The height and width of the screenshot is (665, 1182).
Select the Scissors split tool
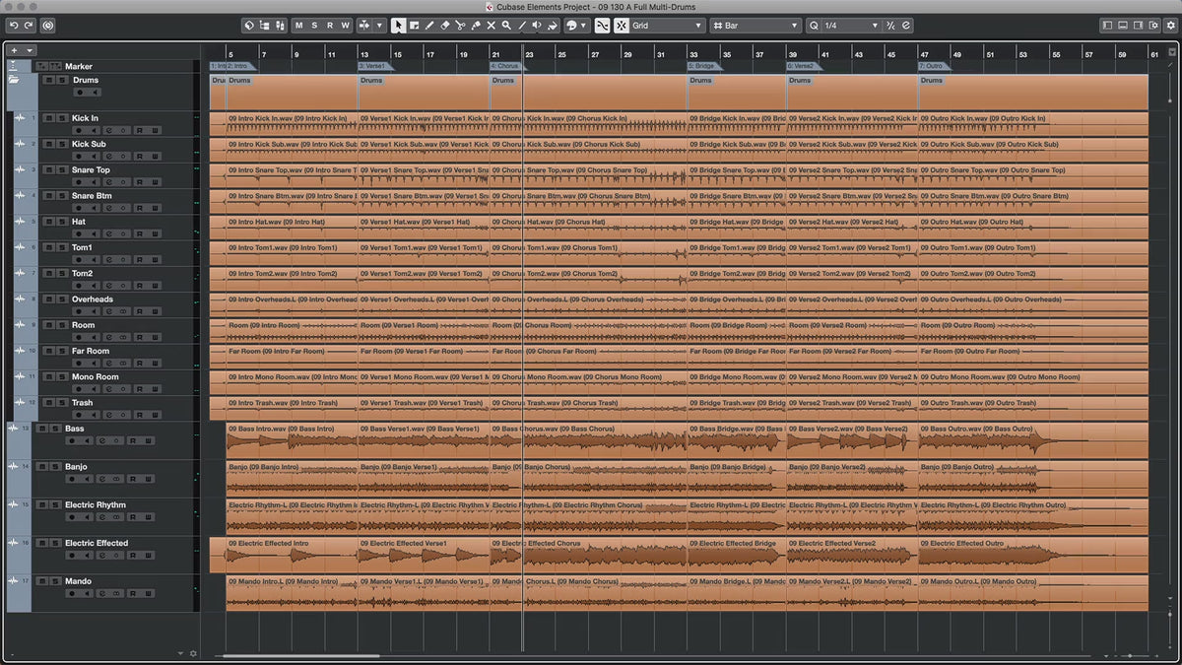click(x=460, y=25)
